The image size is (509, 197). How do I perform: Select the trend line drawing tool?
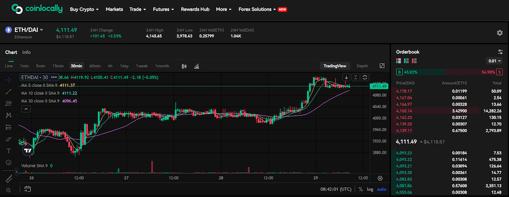pos(9,92)
